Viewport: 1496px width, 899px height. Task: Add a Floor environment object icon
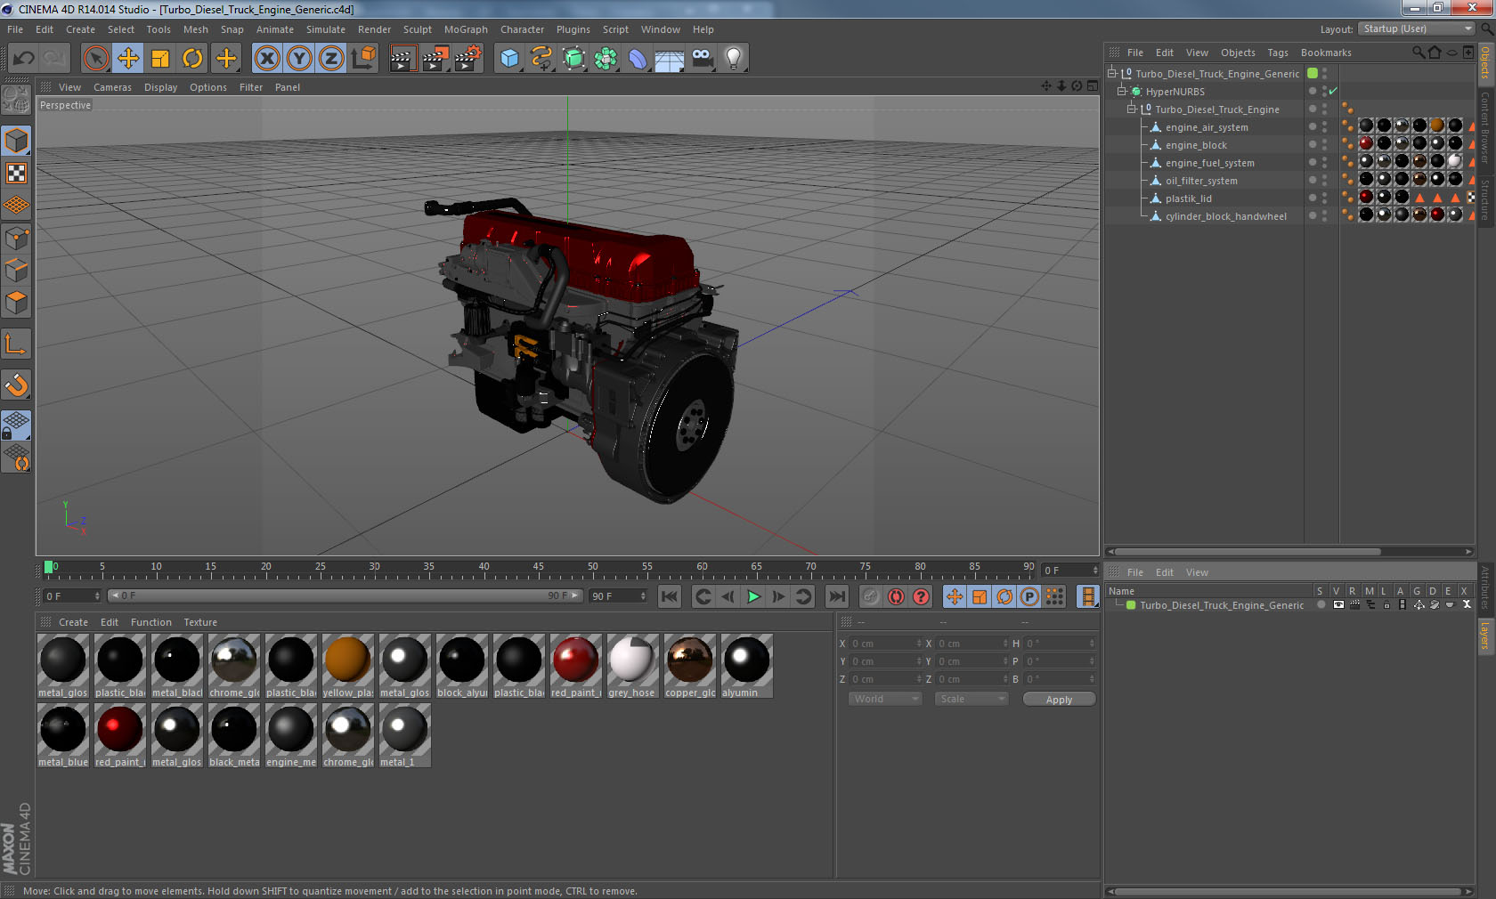tap(670, 59)
